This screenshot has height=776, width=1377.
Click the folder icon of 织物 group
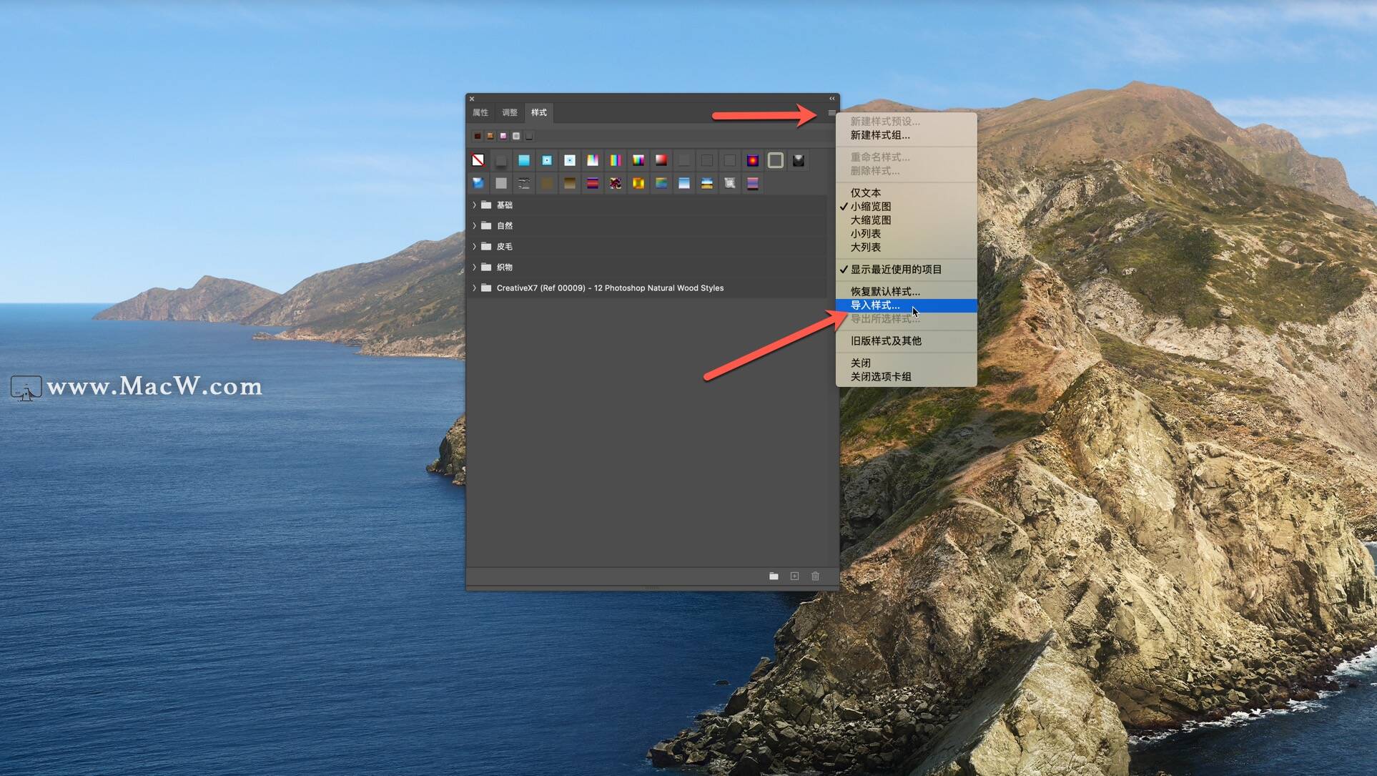click(x=486, y=267)
